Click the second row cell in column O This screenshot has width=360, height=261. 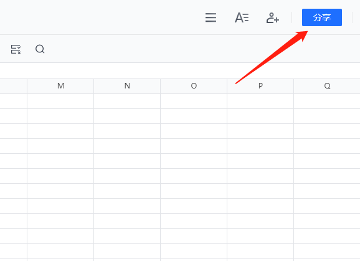pyautogui.click(x=194, y=116)
